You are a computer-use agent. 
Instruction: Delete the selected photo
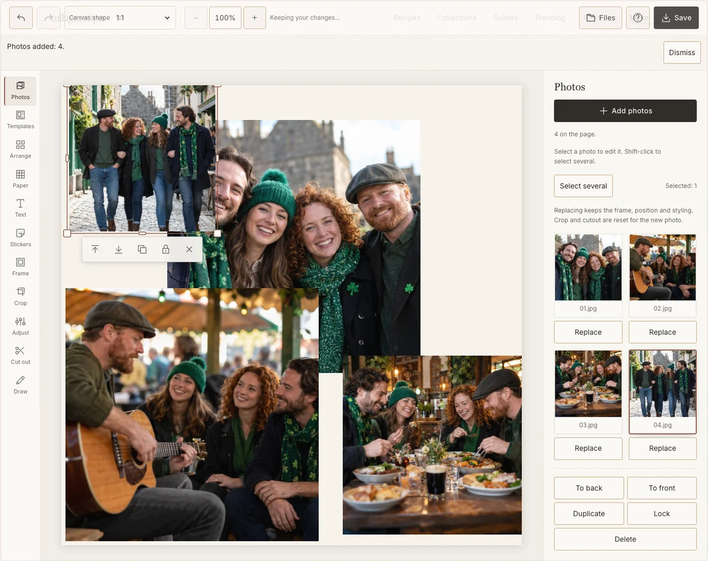[625, 539]
